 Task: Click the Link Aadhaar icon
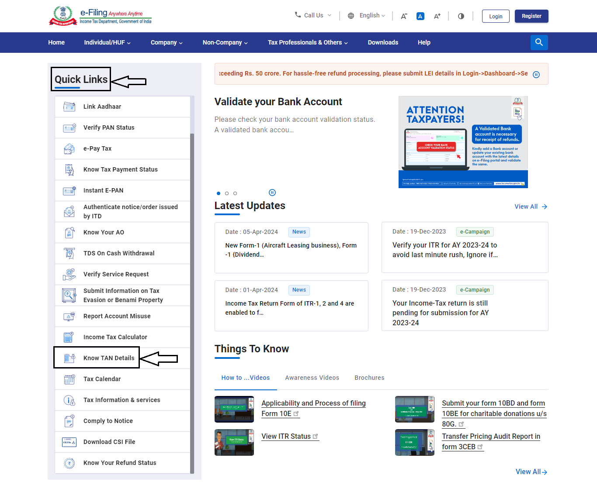pos(69,107)
